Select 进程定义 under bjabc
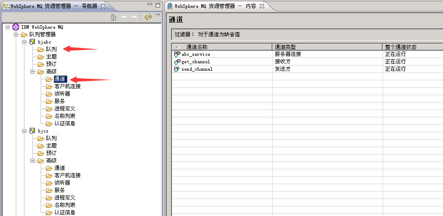Screen dimensions: 443x216 click(x=65, y=109)
